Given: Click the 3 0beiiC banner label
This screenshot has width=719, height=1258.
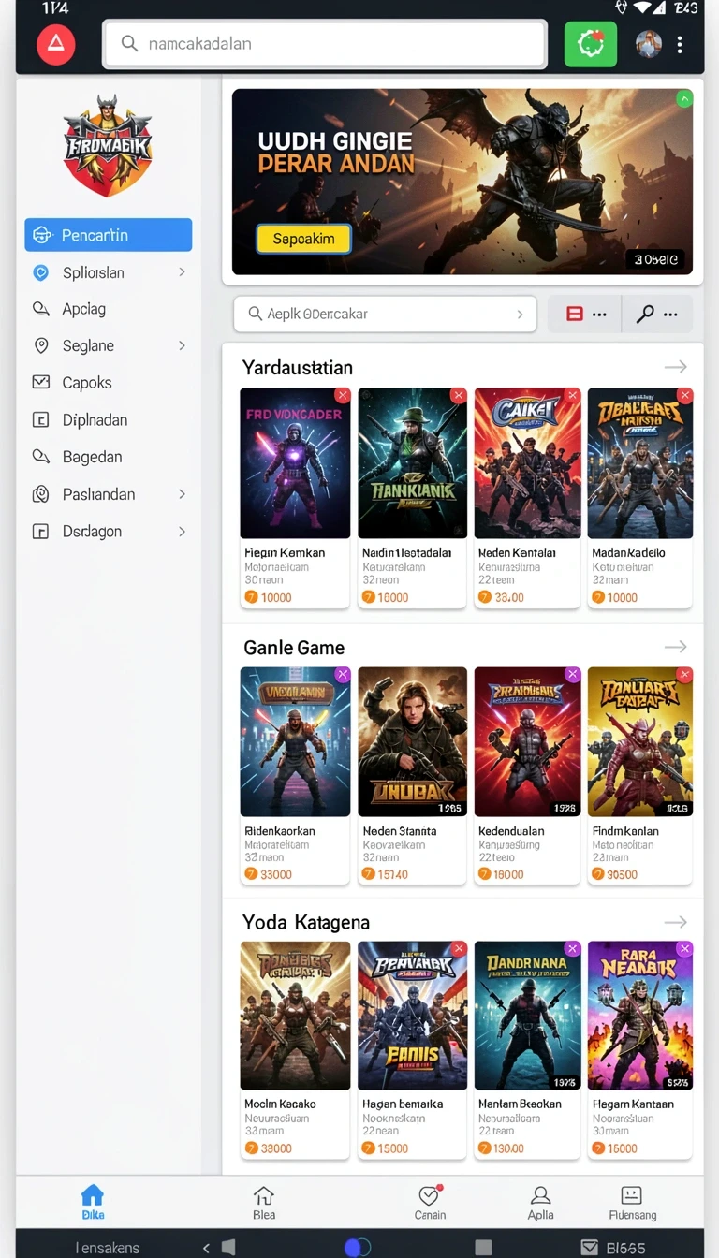Looking at the screenshot, I should click(x=657, y=259).
